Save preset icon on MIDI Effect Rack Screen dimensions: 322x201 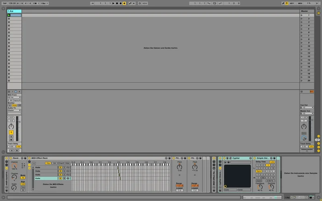(x=169, y=158)
